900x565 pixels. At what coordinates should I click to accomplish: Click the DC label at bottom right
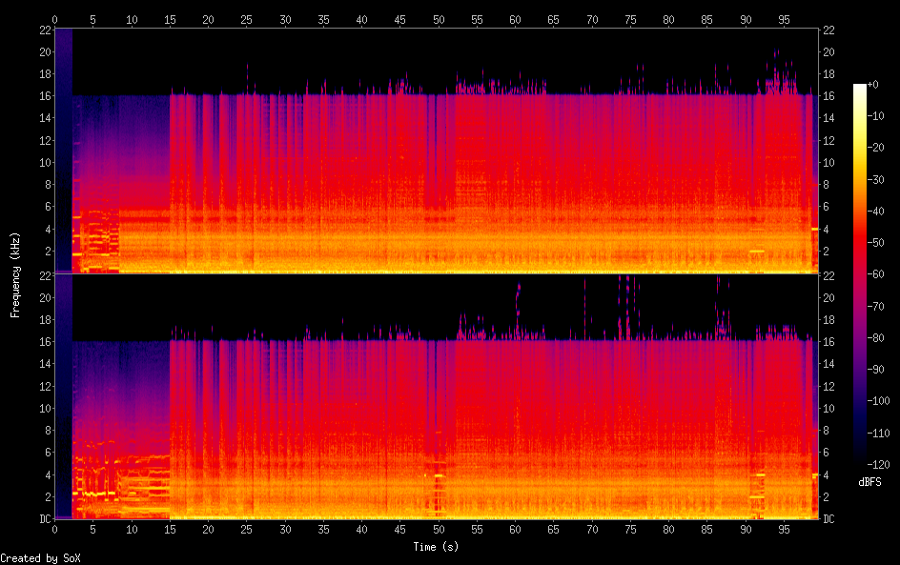829,518
